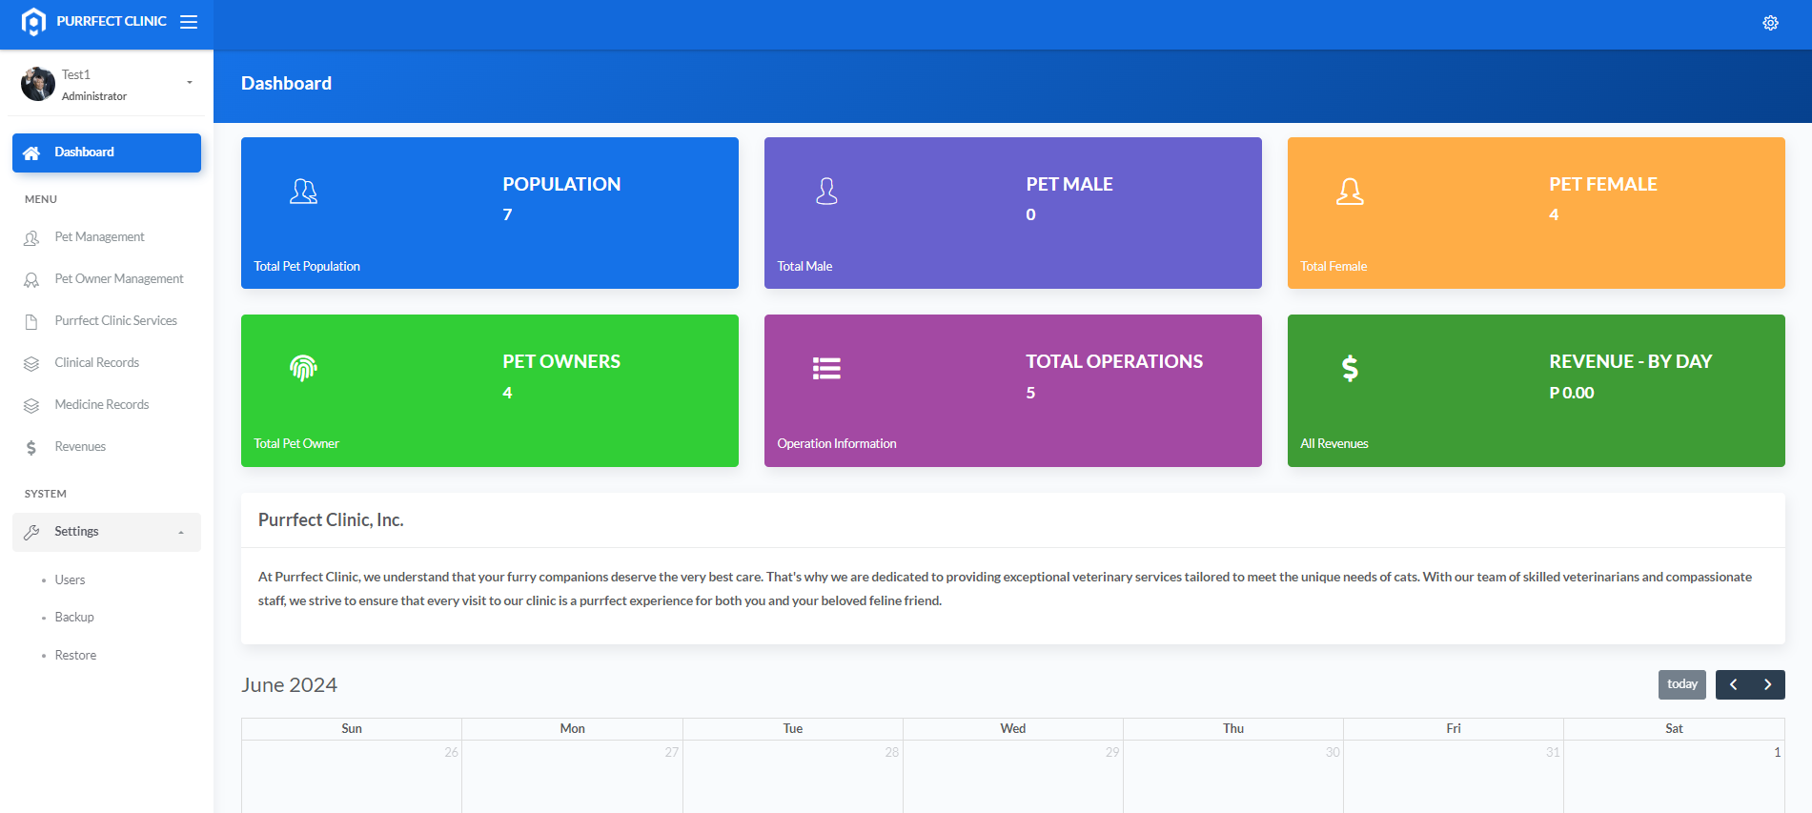Click Total Pet Population label
This screenshot has height=813, width=1812.
coord(307,266)
